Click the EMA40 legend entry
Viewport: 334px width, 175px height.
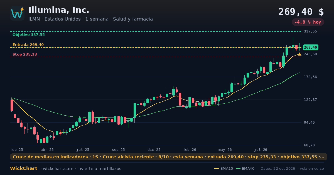pyautogui.click(x=245, y=169)
